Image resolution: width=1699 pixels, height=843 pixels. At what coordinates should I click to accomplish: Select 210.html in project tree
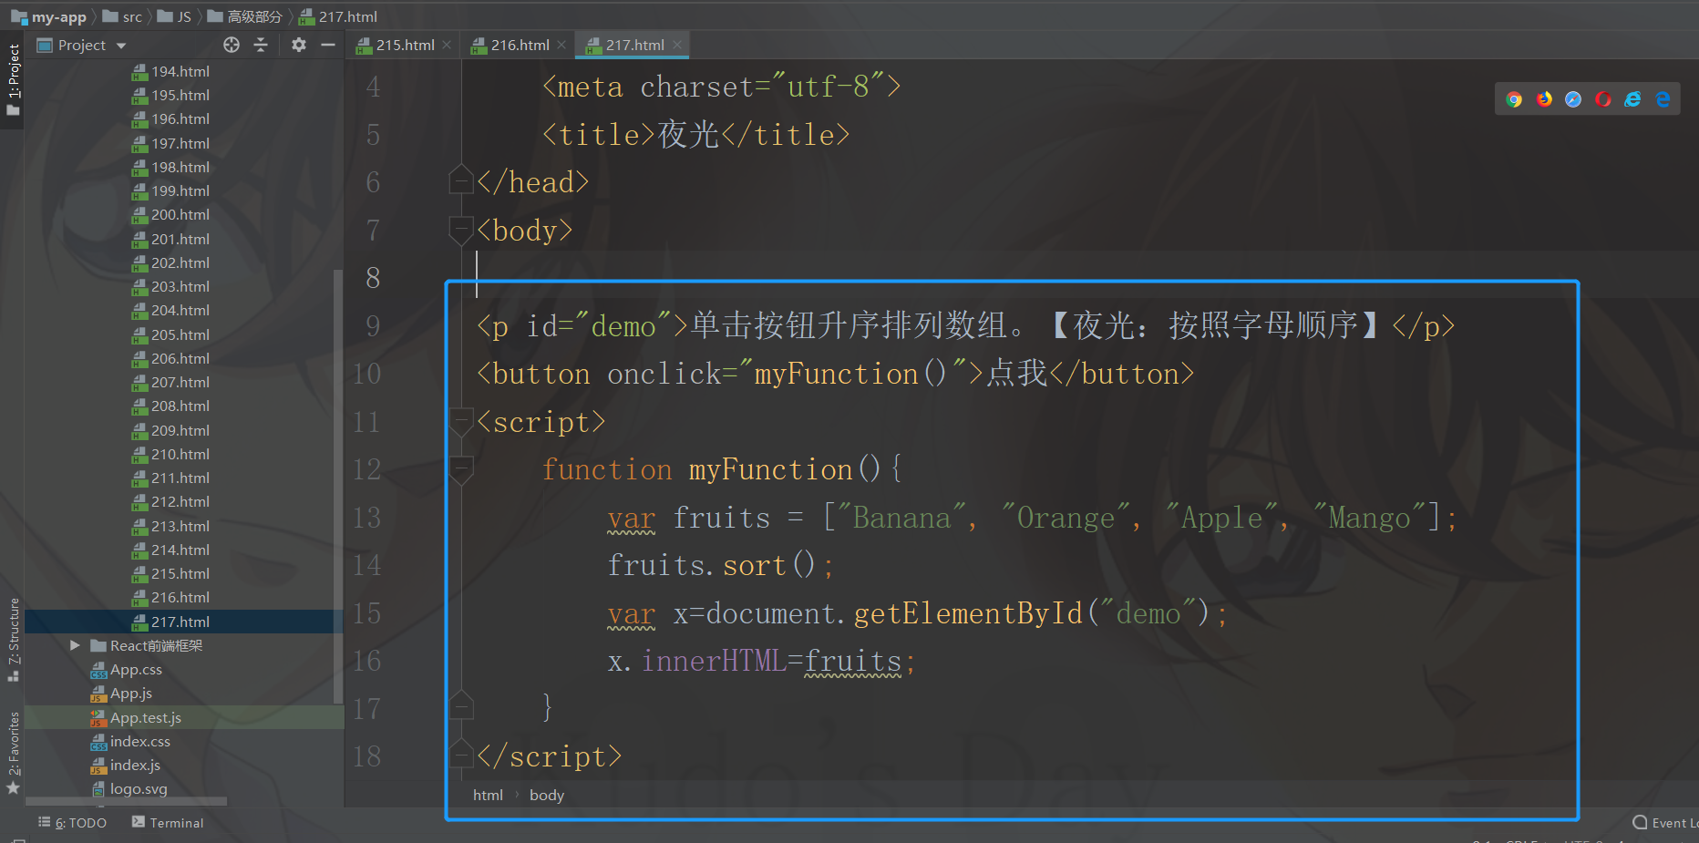click(171, 454)
